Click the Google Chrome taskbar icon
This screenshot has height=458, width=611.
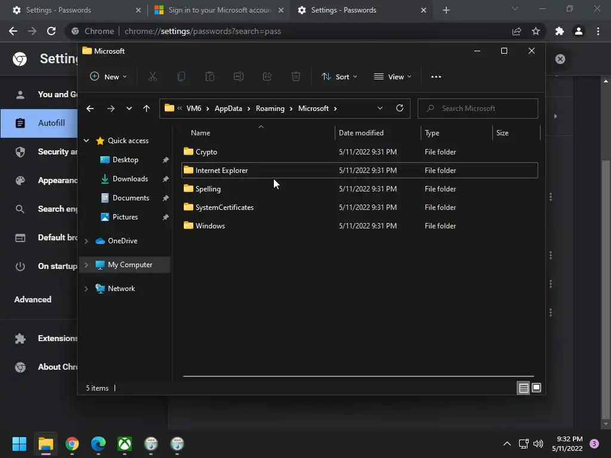[72, 444]
